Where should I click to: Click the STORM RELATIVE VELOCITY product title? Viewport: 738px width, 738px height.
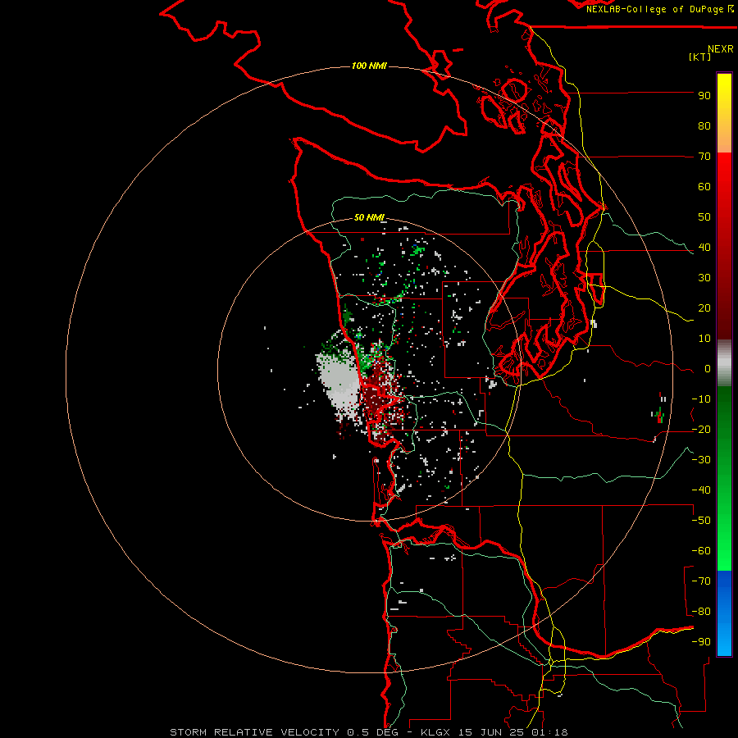tap(254, 732)
